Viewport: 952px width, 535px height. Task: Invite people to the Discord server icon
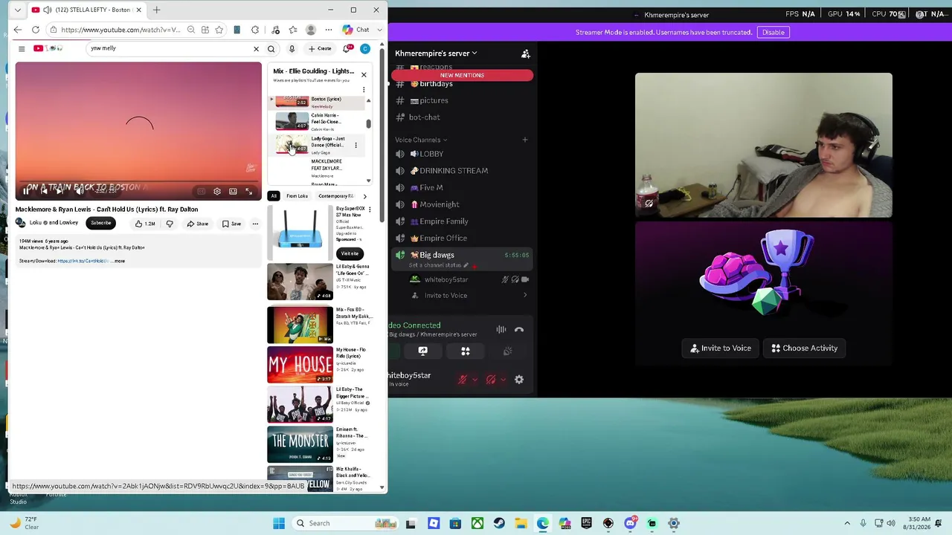[x=526, y=53]
